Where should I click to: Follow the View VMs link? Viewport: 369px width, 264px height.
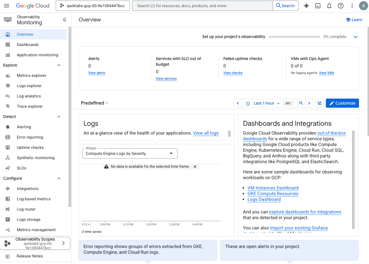326,73
